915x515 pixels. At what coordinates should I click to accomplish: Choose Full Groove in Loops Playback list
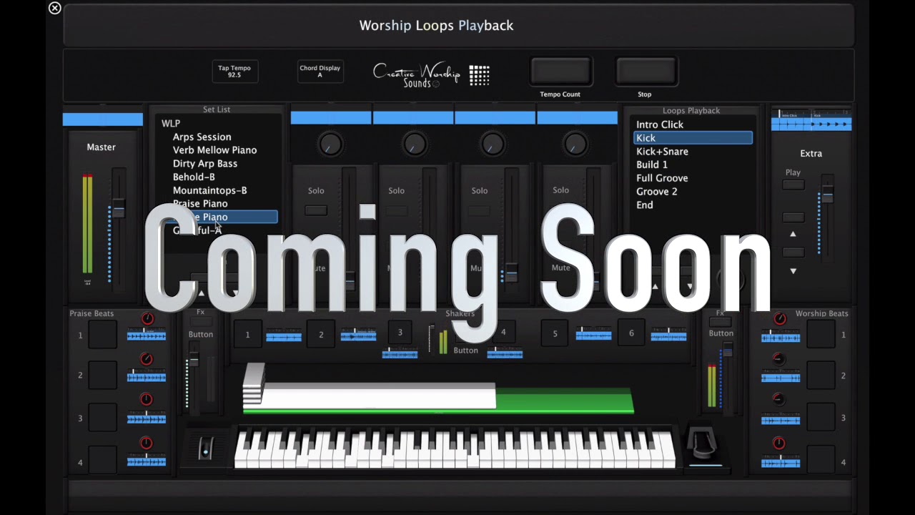pyautogui.click(x=662, y=178)
